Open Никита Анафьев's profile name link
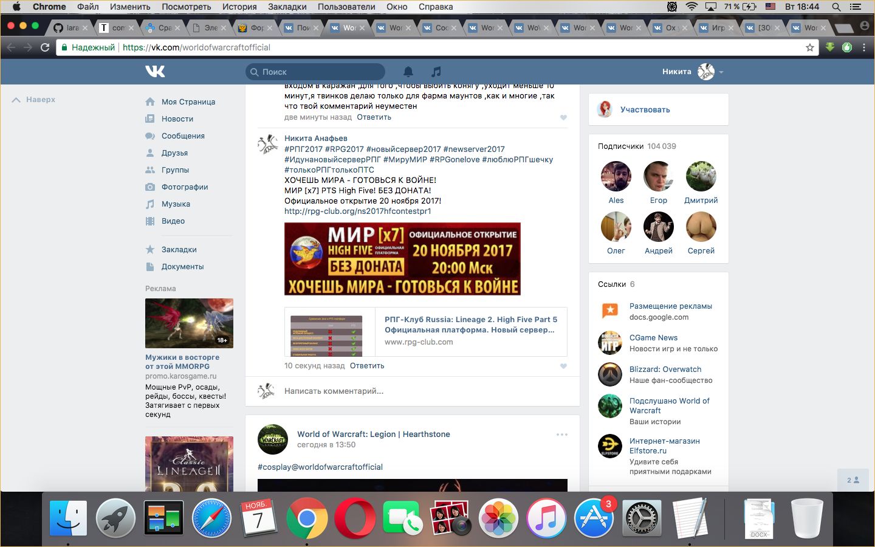 (x=316, y=139)
